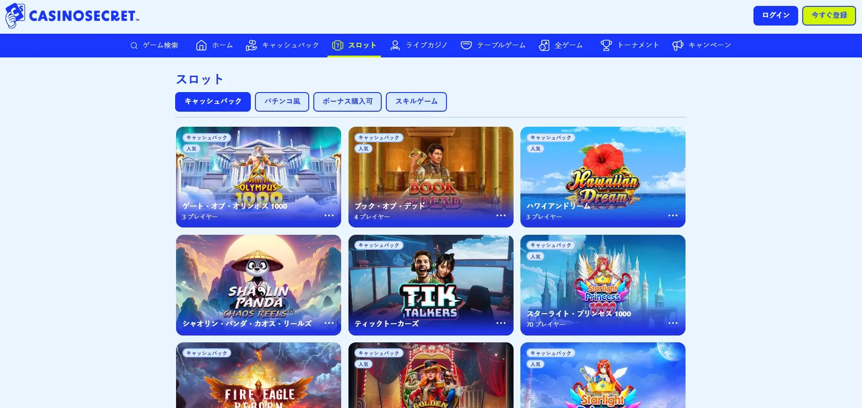Open トーナメント trophy icon

click(x=606, y=45)
